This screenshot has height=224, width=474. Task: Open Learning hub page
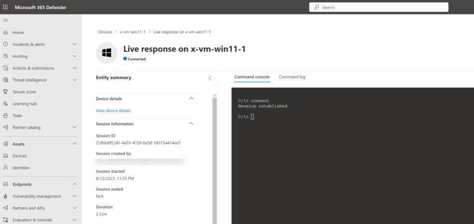pyautogui.click(x=25, y=104)
